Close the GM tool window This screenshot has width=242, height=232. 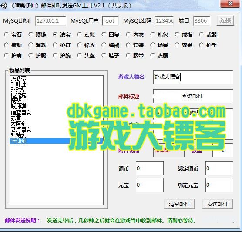230,3
